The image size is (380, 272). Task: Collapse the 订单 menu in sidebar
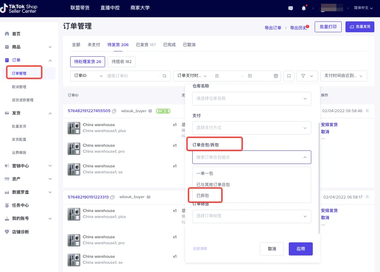click(50, 60)
